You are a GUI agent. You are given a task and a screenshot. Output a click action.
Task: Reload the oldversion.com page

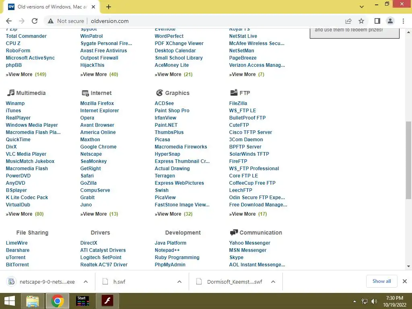35,21
